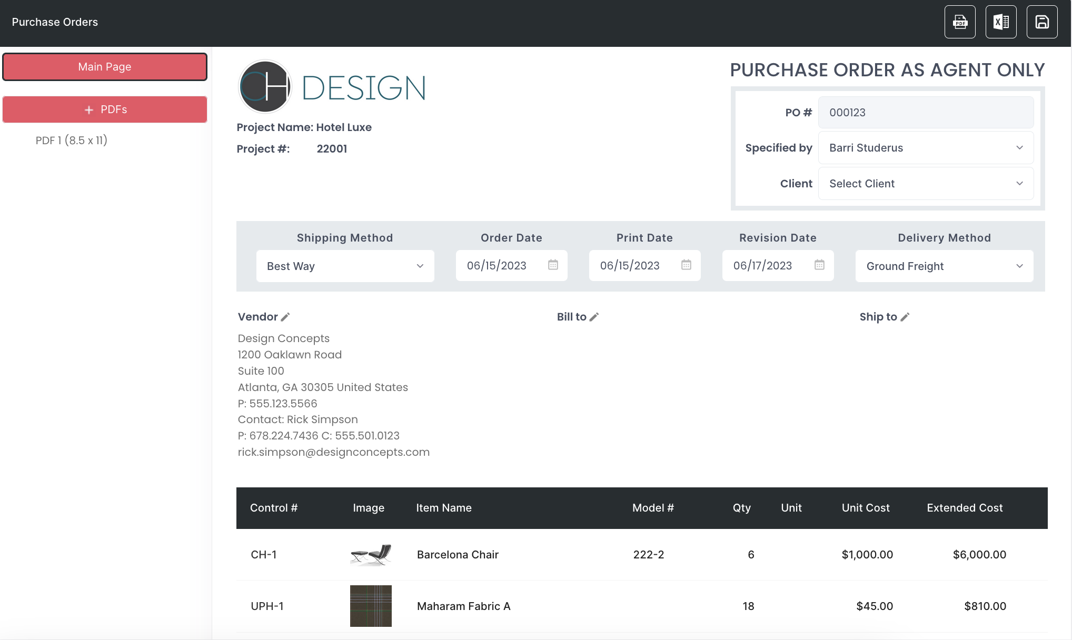Click the $6,000.00 extended cost

pos(979,555)
